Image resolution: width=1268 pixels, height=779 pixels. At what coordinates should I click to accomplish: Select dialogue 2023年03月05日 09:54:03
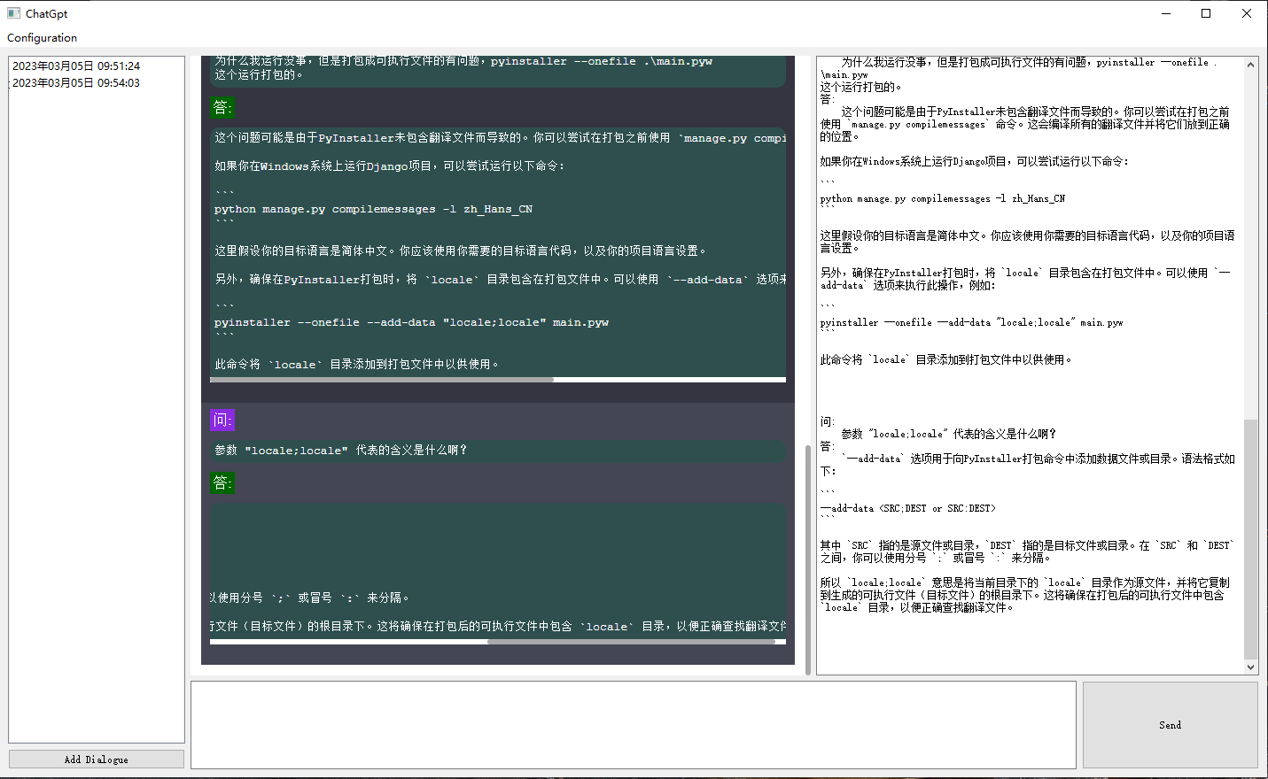tap(76, 83)
